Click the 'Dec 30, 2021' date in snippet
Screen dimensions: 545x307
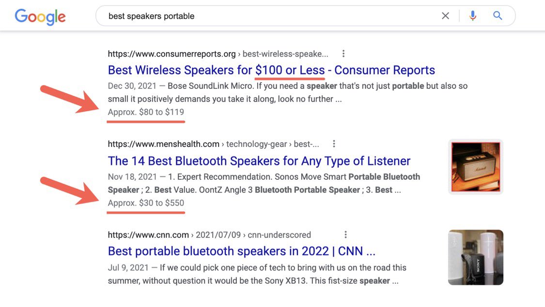132,86
